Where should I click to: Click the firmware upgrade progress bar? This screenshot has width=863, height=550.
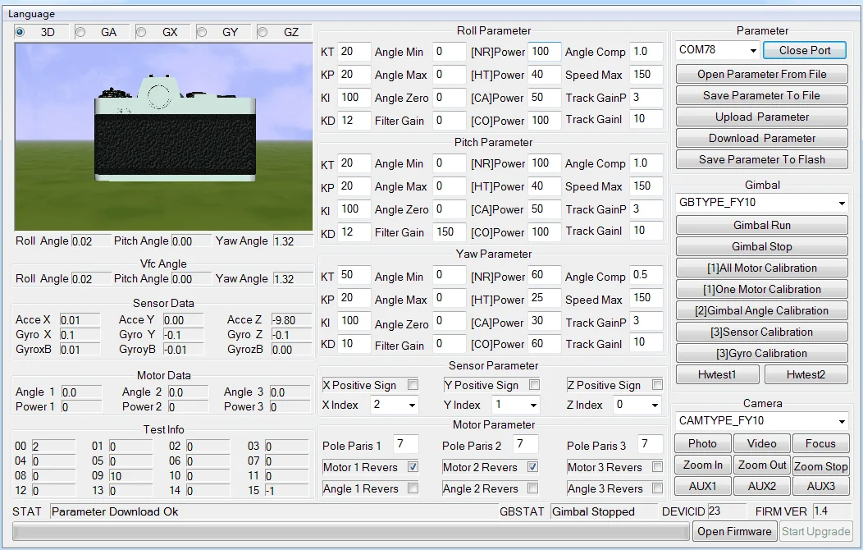pos(350,531)
